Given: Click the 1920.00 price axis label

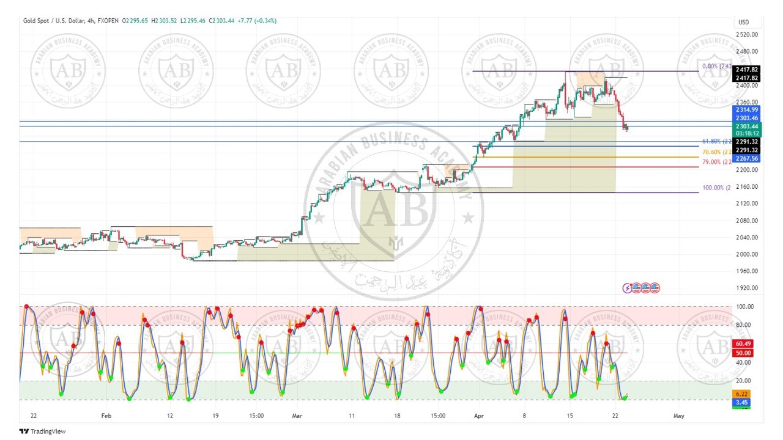Looking at the screenshot, I should click(748, 288).
